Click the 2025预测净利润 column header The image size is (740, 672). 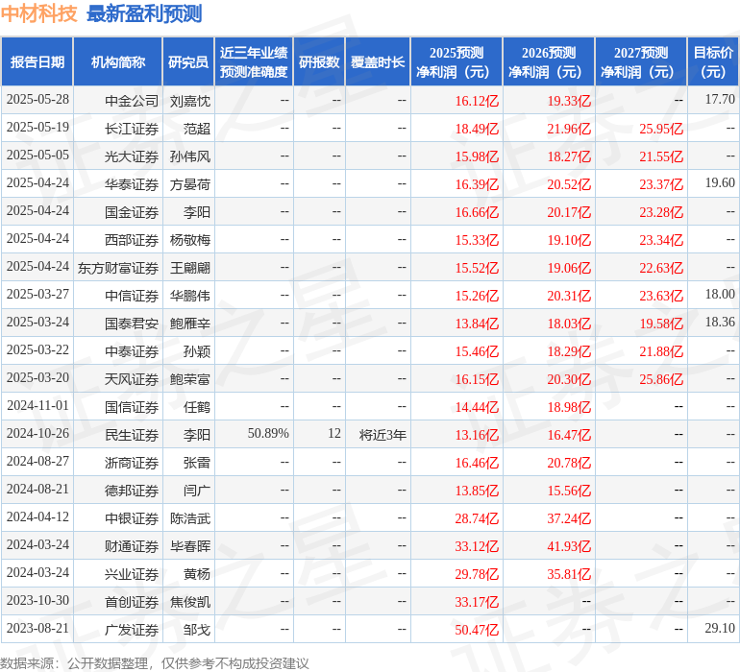(x=456, y=62)
